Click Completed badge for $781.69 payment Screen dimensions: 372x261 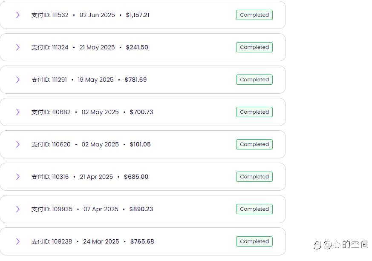pos(254,80)
